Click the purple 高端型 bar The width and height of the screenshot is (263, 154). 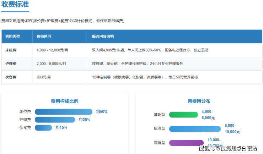point(186,143)
